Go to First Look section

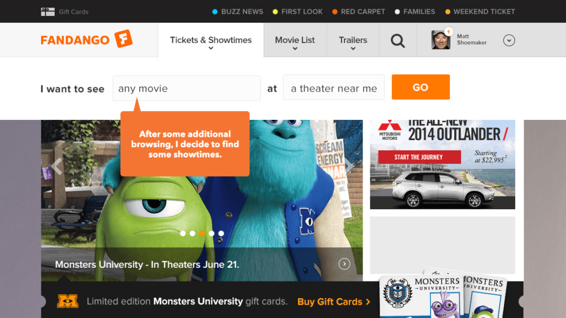coord(297,12)
